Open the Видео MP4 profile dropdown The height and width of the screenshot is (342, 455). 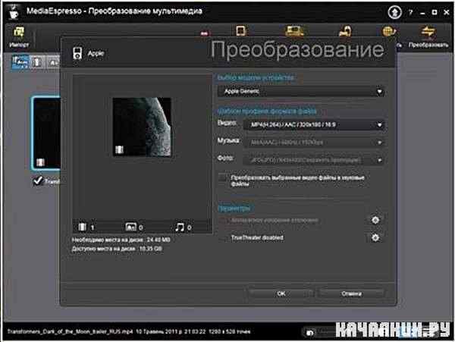click(x=314, y=124)
